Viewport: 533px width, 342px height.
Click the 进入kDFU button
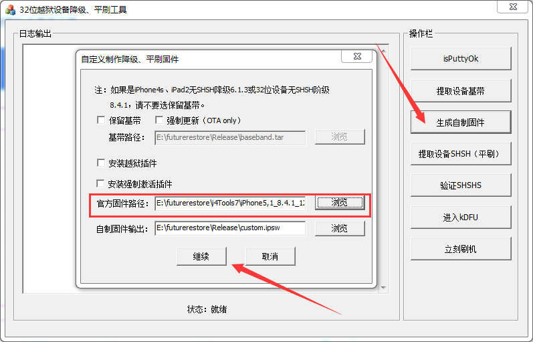click(x=461, y=217)
